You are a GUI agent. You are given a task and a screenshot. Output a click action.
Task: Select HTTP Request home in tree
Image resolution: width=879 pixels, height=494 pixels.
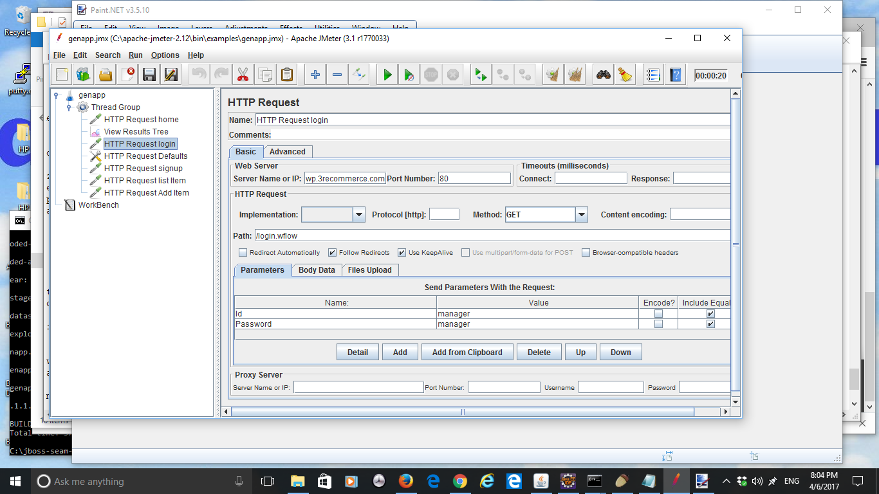(141, 120)
